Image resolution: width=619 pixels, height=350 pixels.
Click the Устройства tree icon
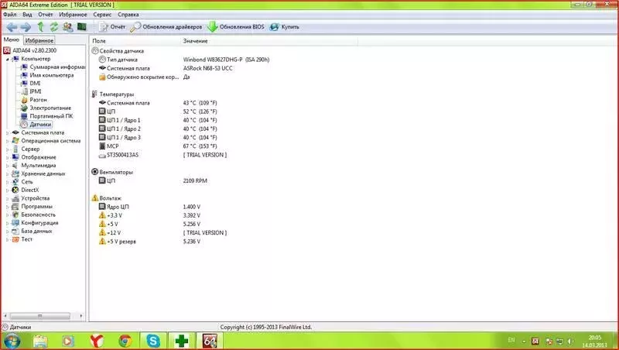(x=15, y=198)
